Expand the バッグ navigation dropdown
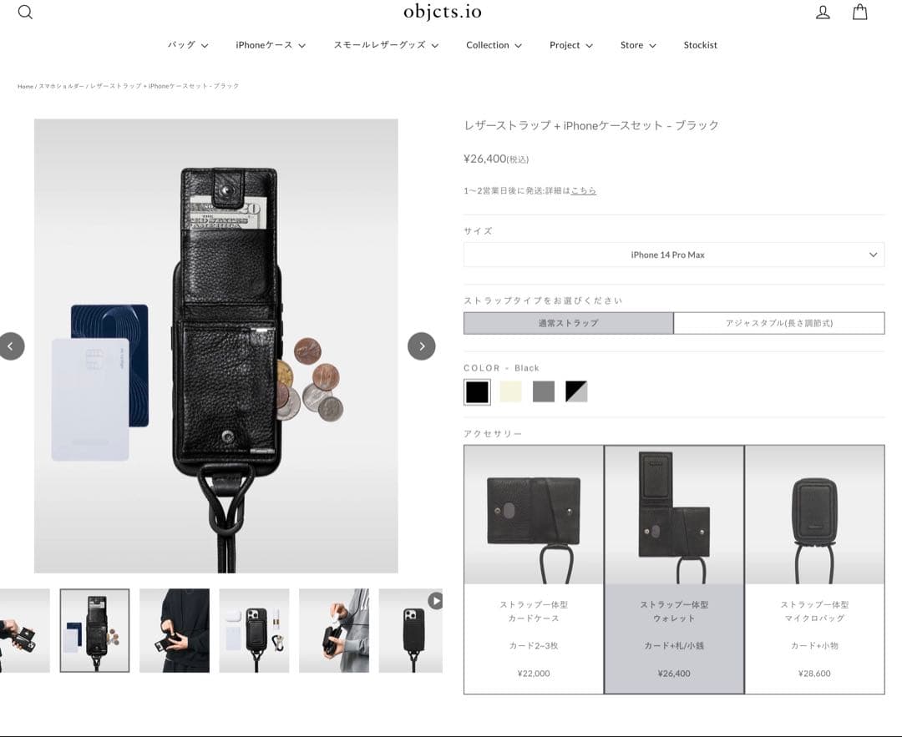This screenshot has width=902, height=737. 186,45
